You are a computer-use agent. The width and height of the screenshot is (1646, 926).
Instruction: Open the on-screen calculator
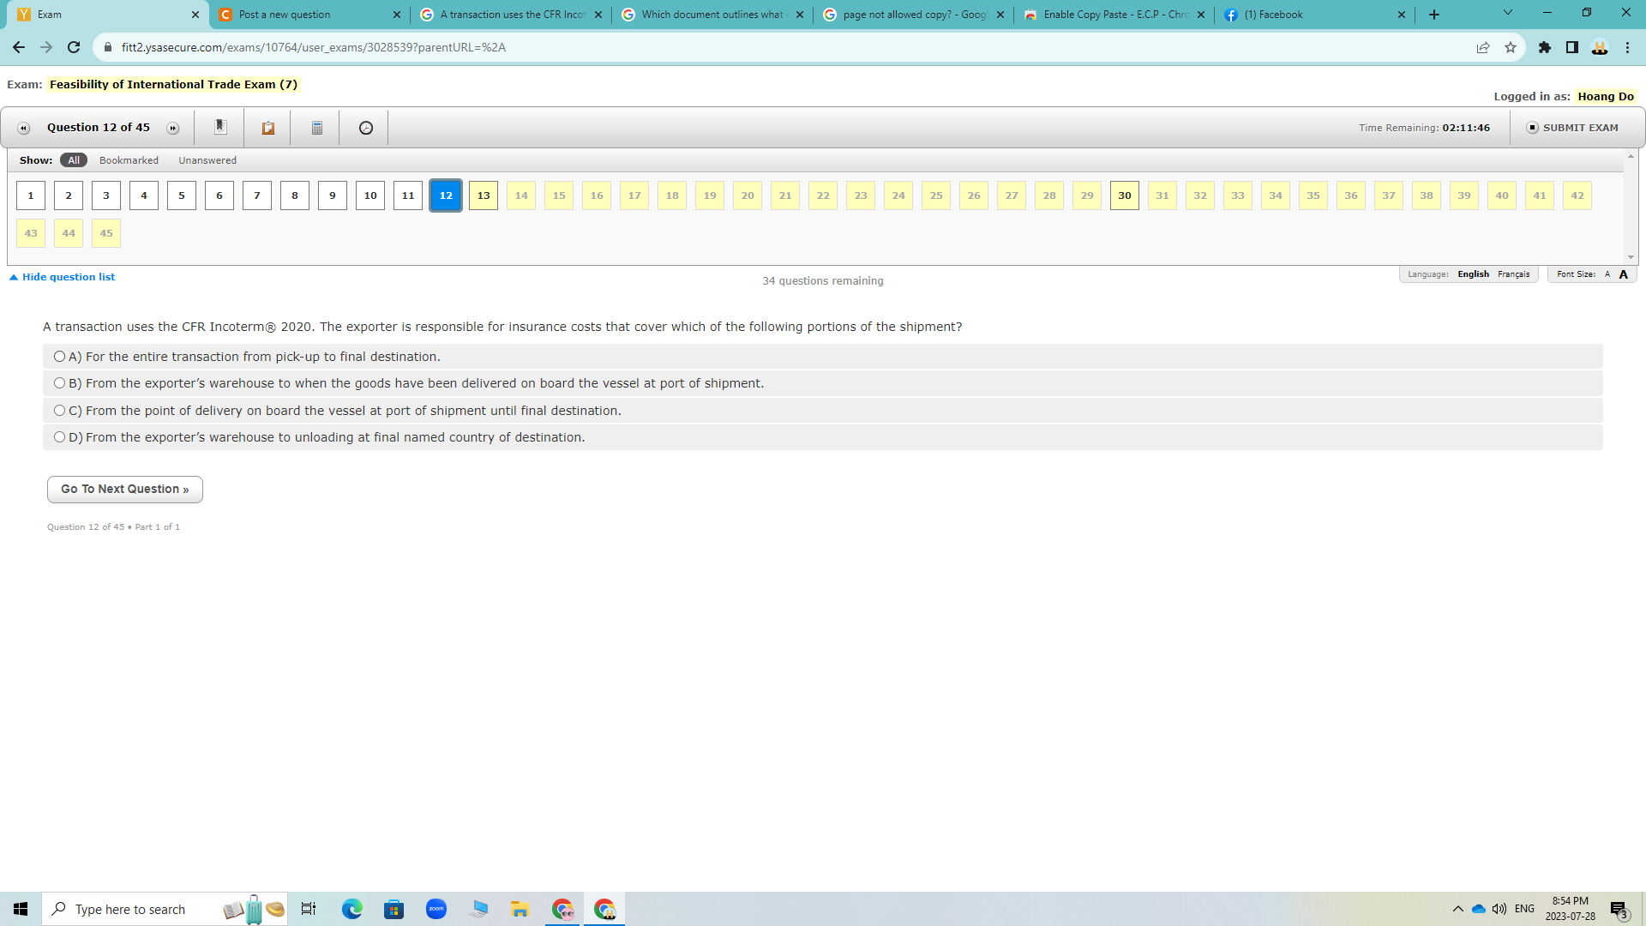point(315,127)
